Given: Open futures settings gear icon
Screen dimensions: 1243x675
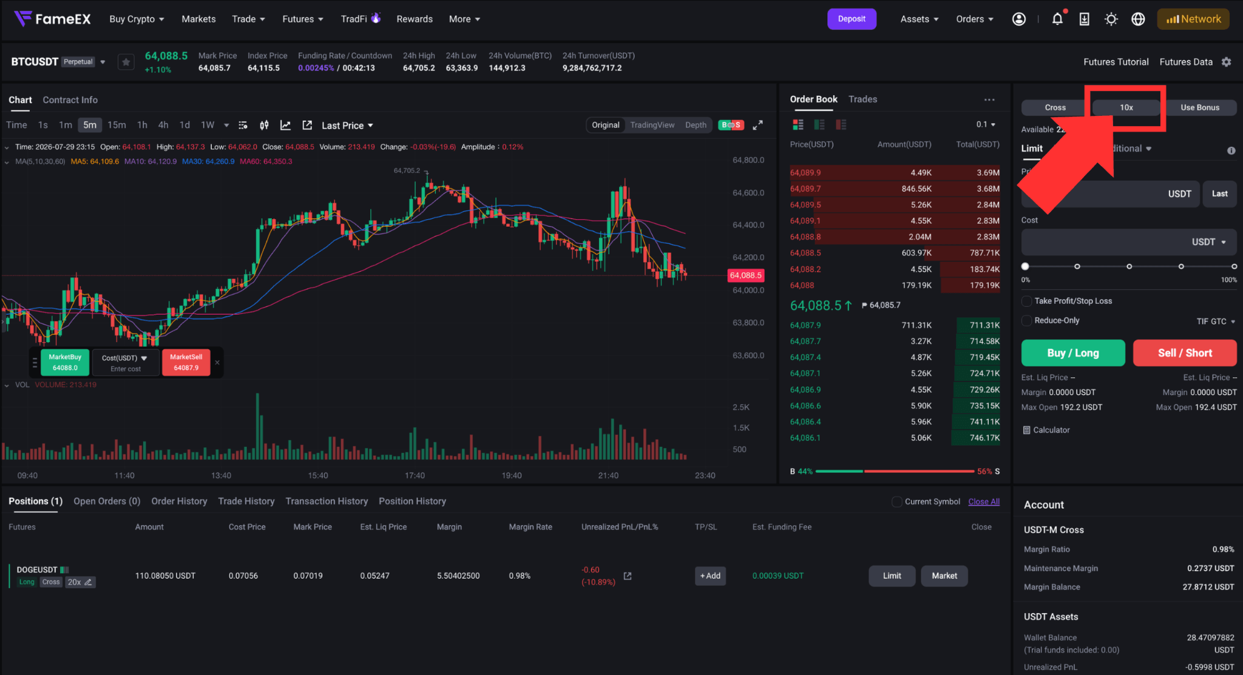Looking at the screenshot, I should (x=1227, y=62).
